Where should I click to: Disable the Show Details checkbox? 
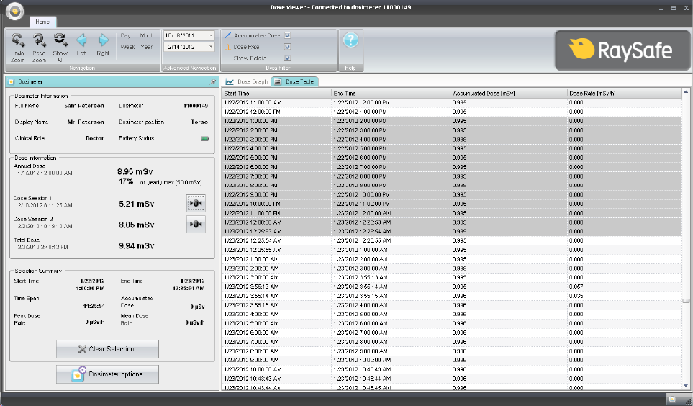click(287, 58)
